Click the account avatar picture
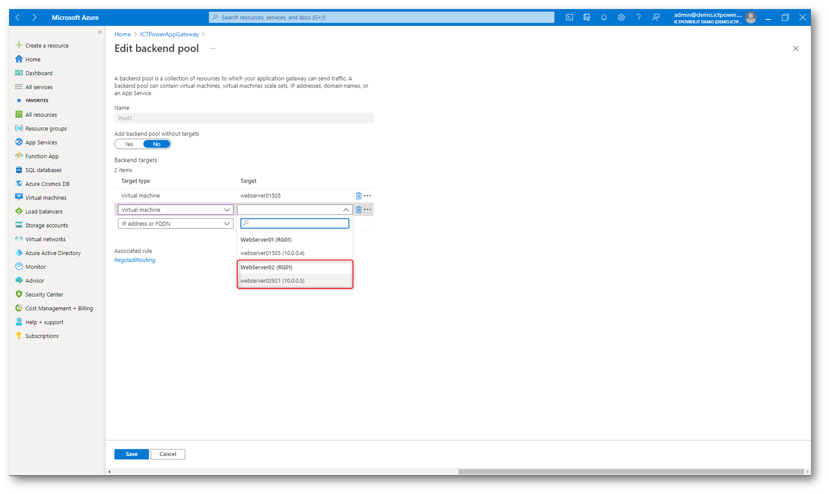Screen dimensions: 829x494 coord(750,17)
